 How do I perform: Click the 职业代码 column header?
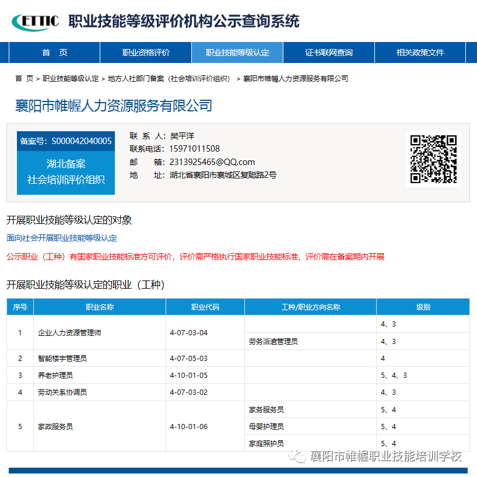pos(205,307)
